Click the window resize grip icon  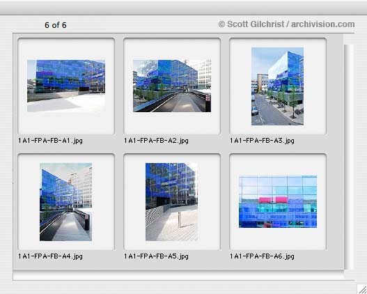(362, 289)
